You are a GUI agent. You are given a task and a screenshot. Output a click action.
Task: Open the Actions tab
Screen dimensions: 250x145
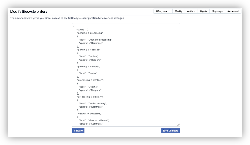click(191, 11)
